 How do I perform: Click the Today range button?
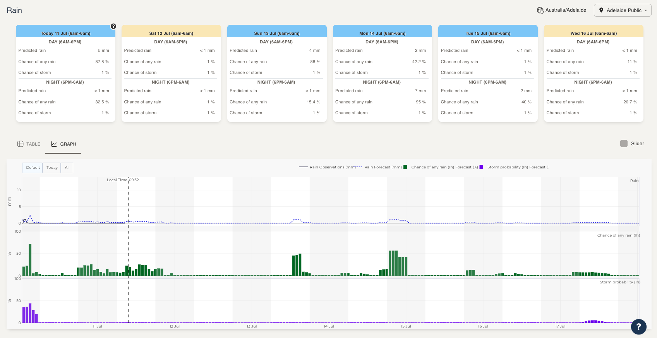pos(52,168)
